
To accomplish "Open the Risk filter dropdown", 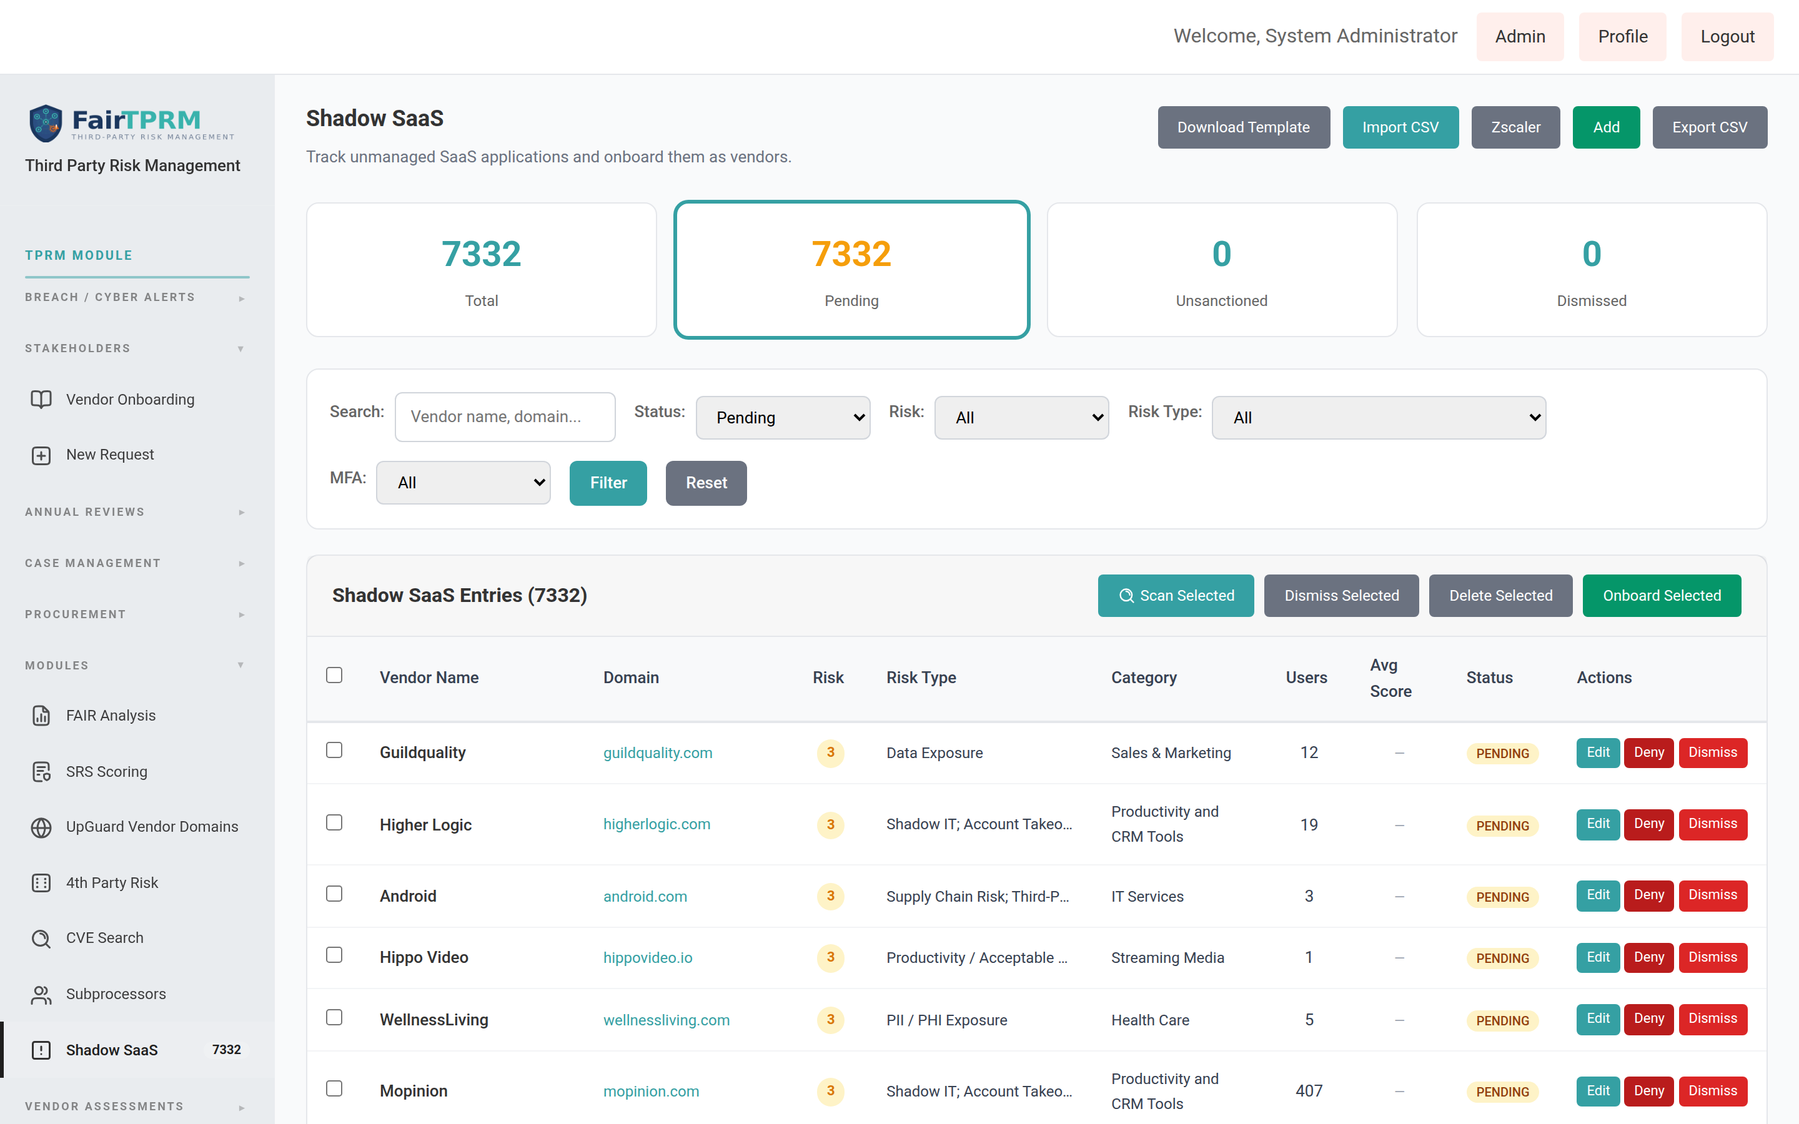I will [1021, 417].
